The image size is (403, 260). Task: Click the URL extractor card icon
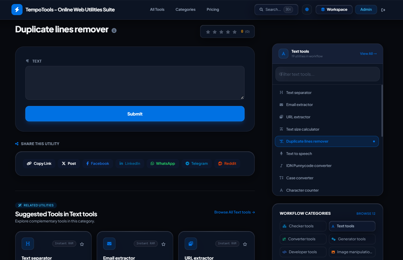tap(191, 244)
